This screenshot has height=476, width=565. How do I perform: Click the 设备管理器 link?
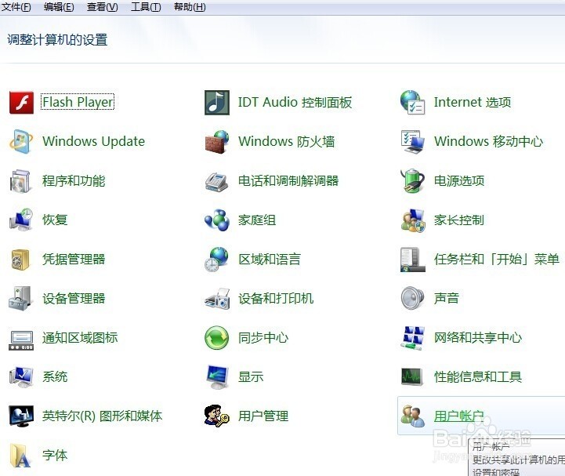click(74, 299)
